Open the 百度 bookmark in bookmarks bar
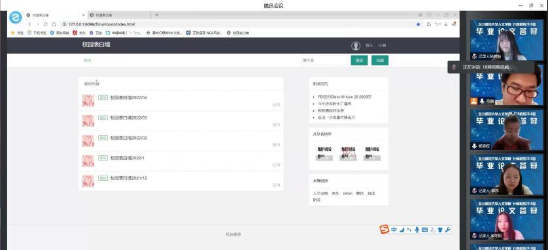Screen dimensions: 548x250 pyautogui.click(x=95, y=33)
